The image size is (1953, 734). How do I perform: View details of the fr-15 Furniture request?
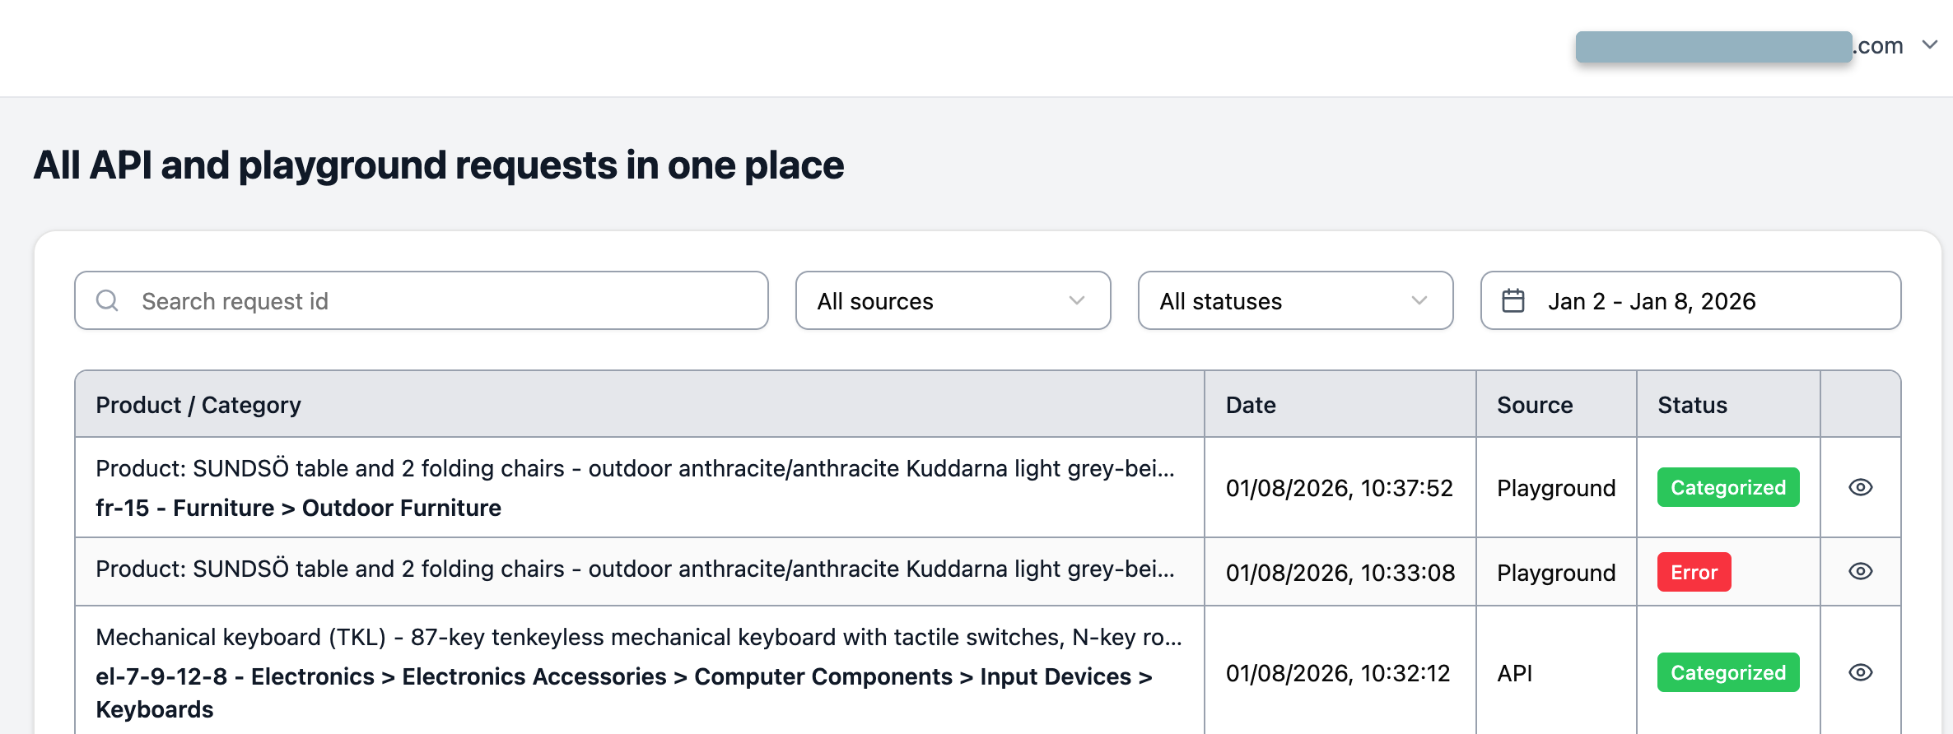pyautogui.click(x=1860, y=487)
